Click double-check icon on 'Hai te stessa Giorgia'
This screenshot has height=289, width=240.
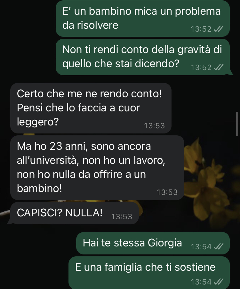[x=219, y=246]
